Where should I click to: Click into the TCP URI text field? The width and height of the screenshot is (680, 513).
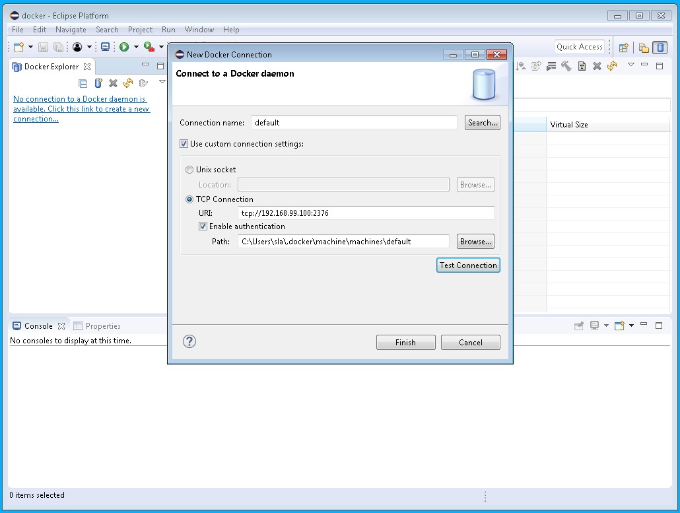[366, 213]
